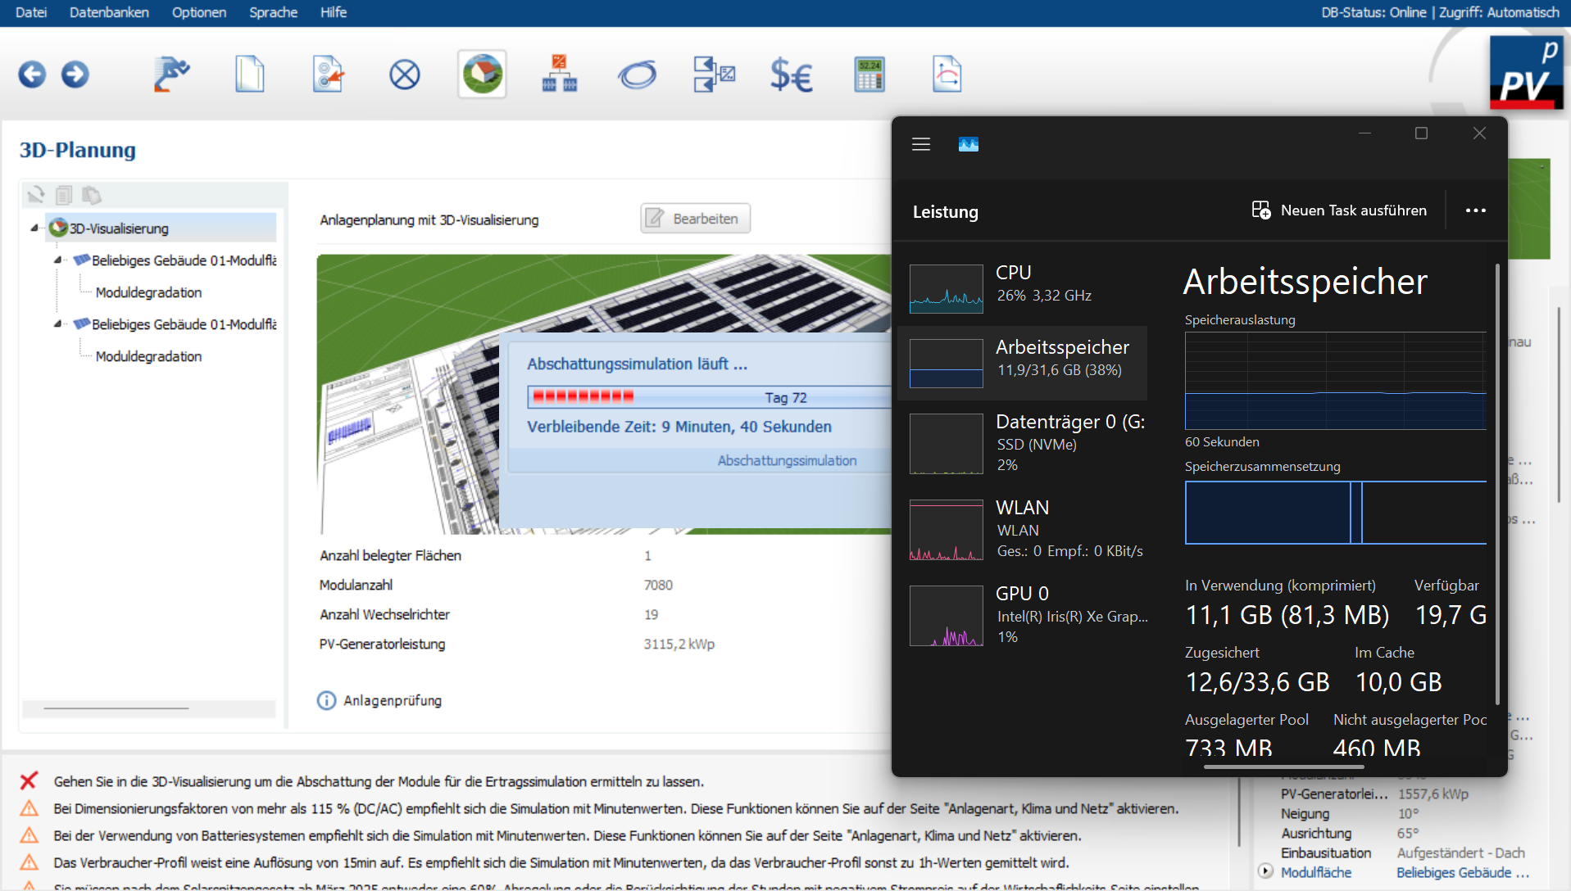Open the financial analysis $€ icon

(x=791, y=75)
